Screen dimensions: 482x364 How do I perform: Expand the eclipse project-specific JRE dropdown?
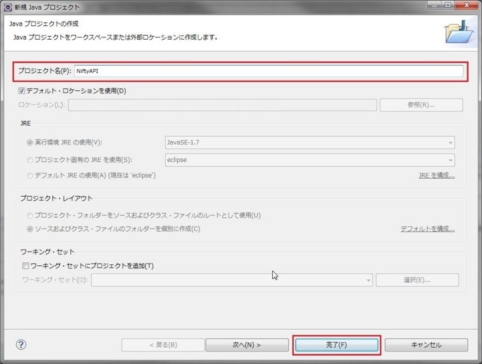click(310, 160)
